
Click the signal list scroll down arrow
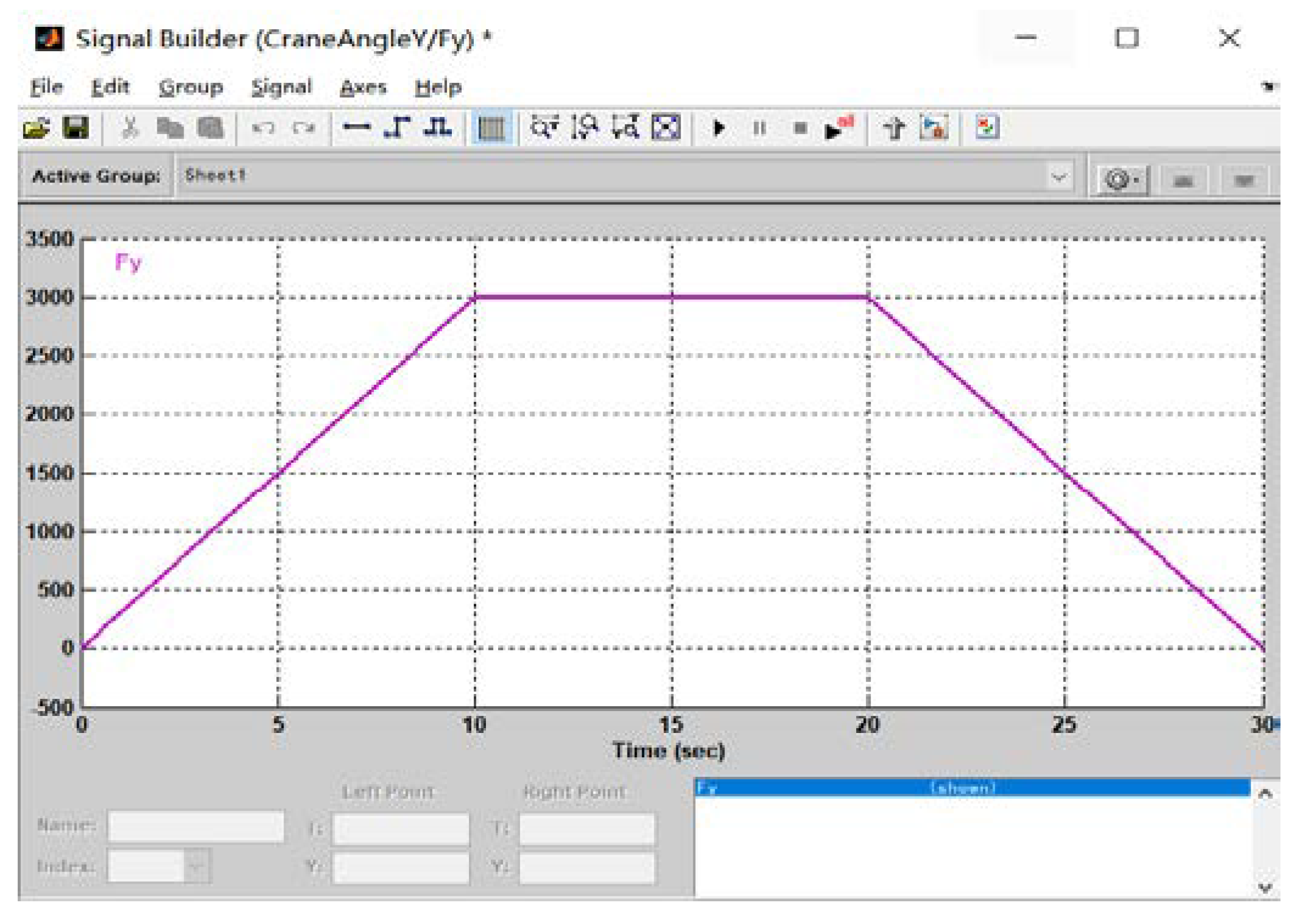[x=1265, y=887]
